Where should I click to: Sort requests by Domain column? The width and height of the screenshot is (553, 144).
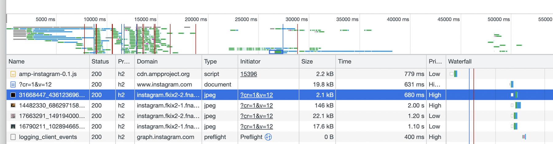tap(147, 62)
